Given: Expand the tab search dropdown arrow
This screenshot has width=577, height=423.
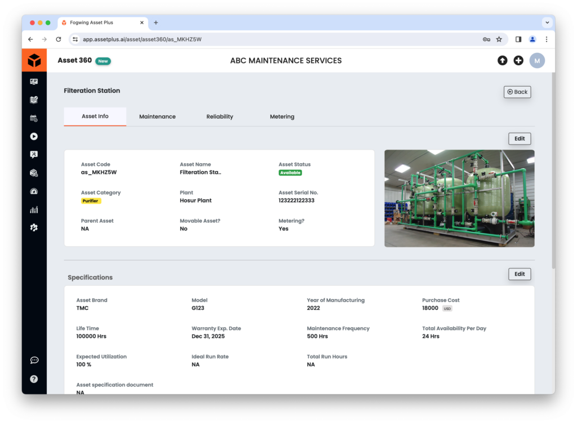Looking at the screenshot, I should pyautogui.click(x=547, y=22).
